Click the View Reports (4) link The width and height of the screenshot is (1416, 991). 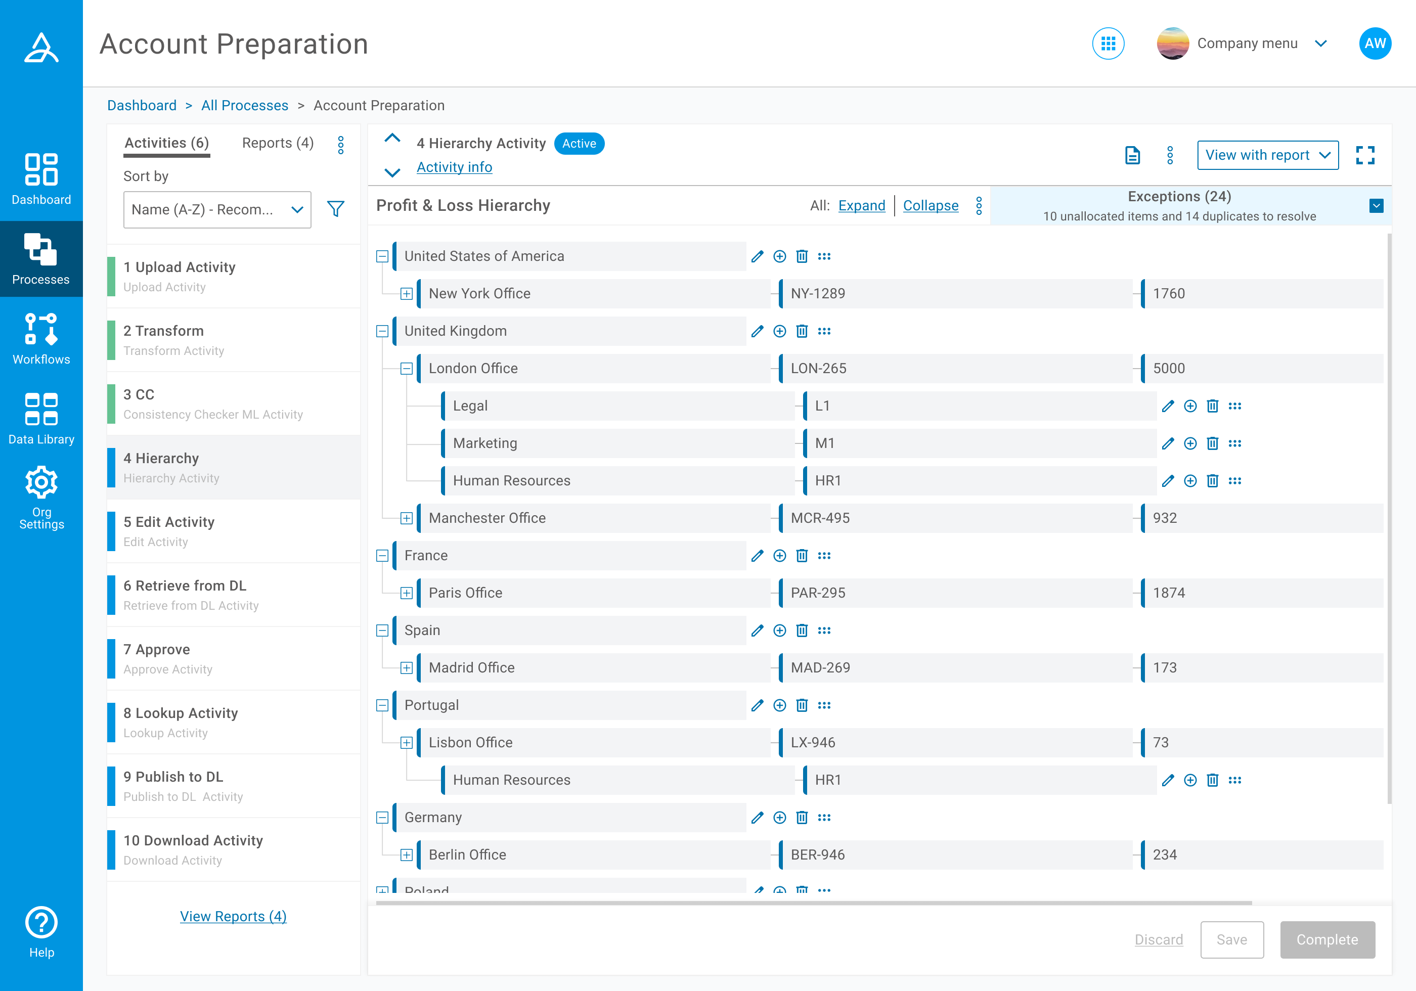tap(233, 916)
